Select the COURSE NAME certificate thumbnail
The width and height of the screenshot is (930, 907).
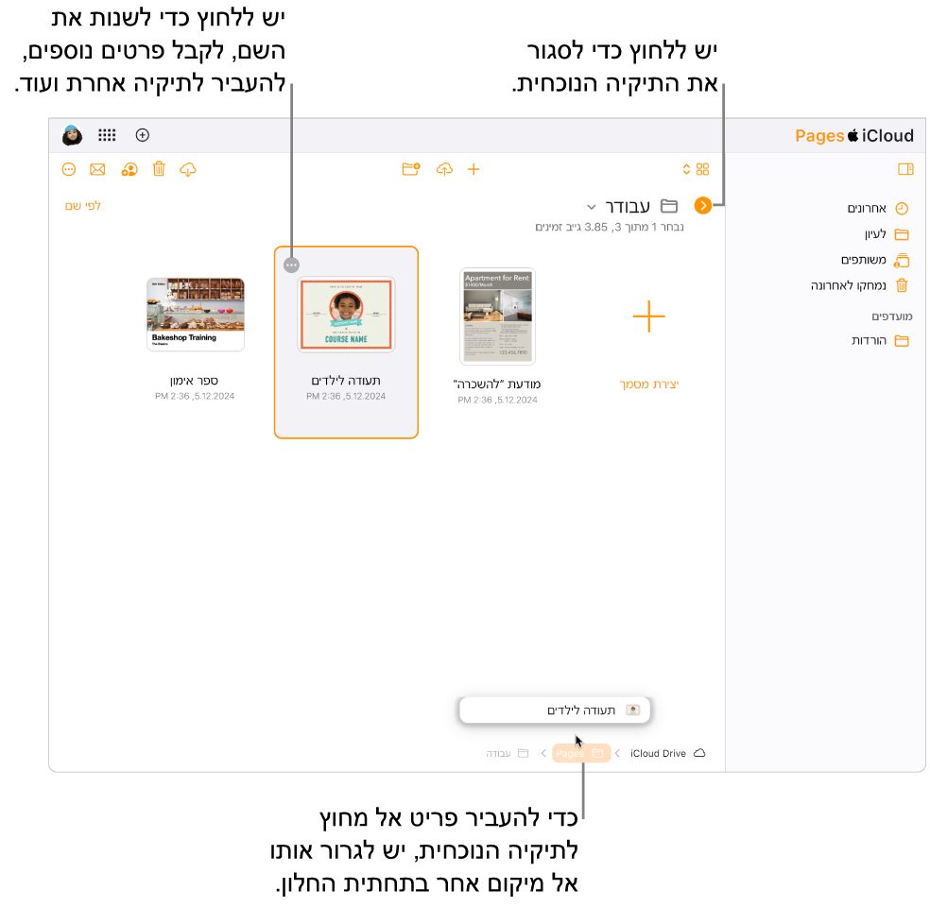[x=346, y=315]
